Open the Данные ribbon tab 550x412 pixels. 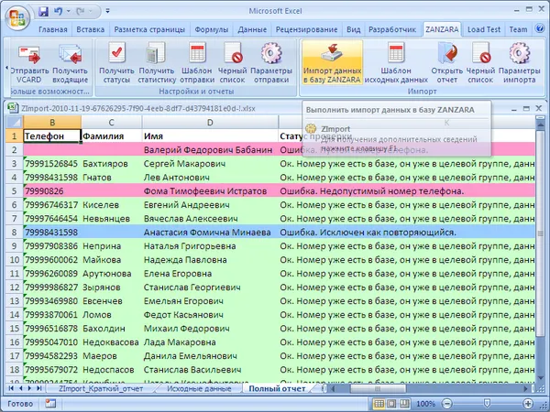(252, 30)
